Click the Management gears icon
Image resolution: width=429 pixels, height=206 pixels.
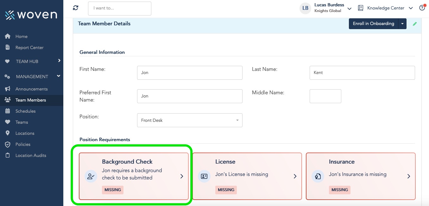(8, 77)
